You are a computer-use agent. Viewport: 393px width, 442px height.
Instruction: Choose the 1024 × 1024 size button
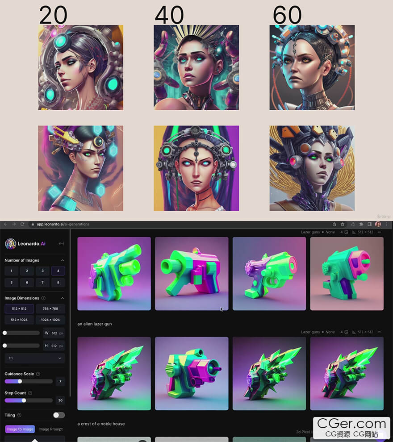[50, 320]
